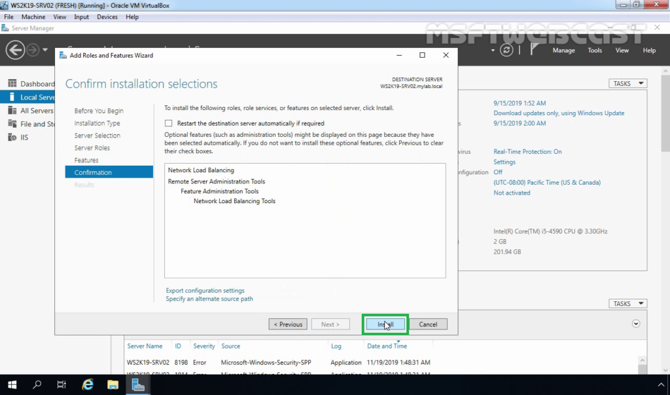670x395 pixels.
Task: Sort events by the ID column
Action: [x=178, y=346]
